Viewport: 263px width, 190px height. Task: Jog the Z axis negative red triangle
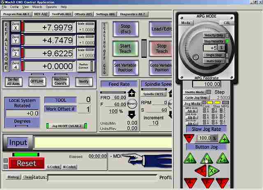pyautogui.click(x=222, y=182)
